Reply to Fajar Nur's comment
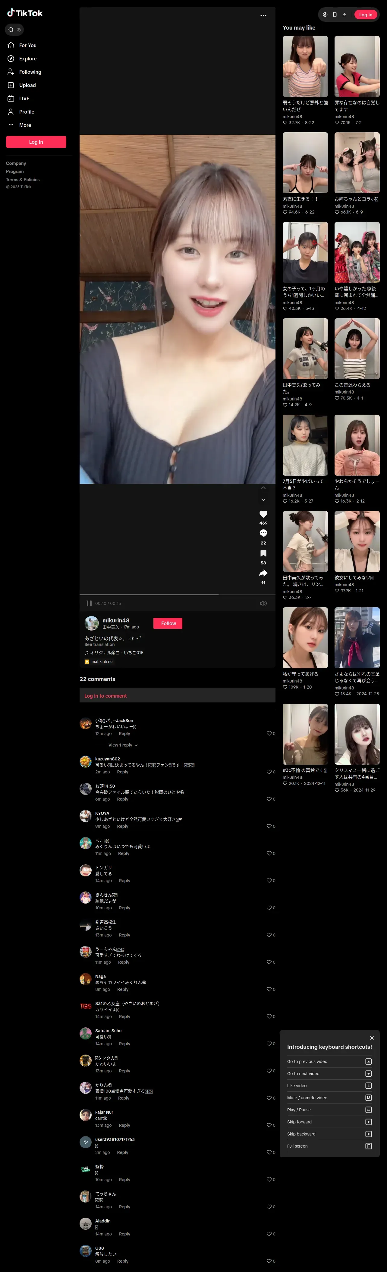The width and height of the screenshot is (387, 1272). click(124, 1125)
